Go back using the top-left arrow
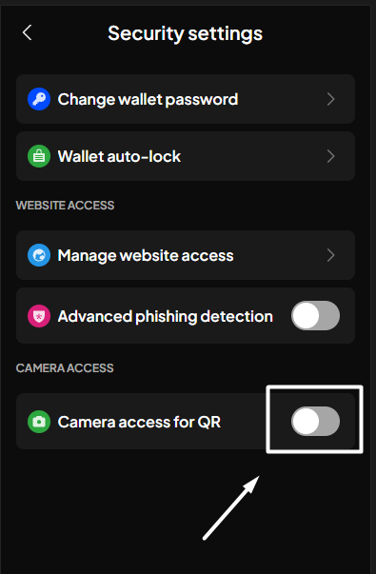The width and height of the screenshot is (376, 574). [27, 32]
